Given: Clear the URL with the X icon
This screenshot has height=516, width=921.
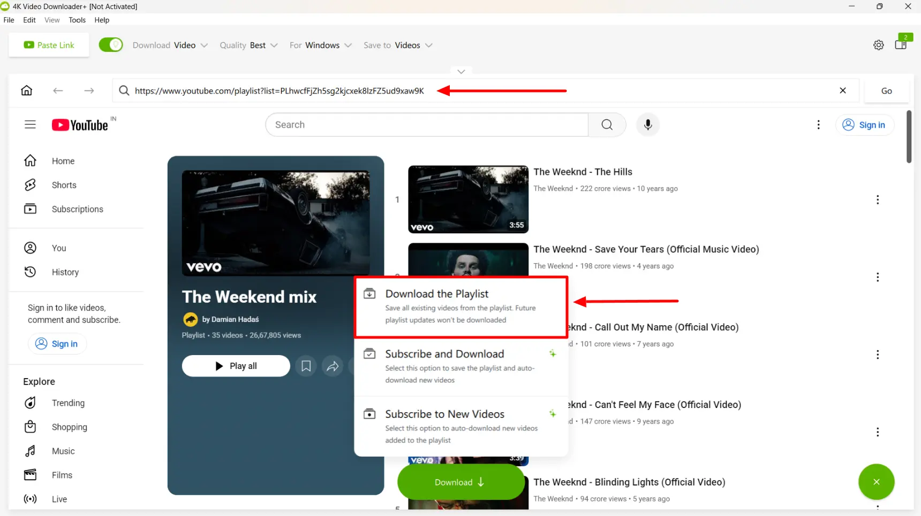Looking at the screenshot, I should click(x=843, y=90).
